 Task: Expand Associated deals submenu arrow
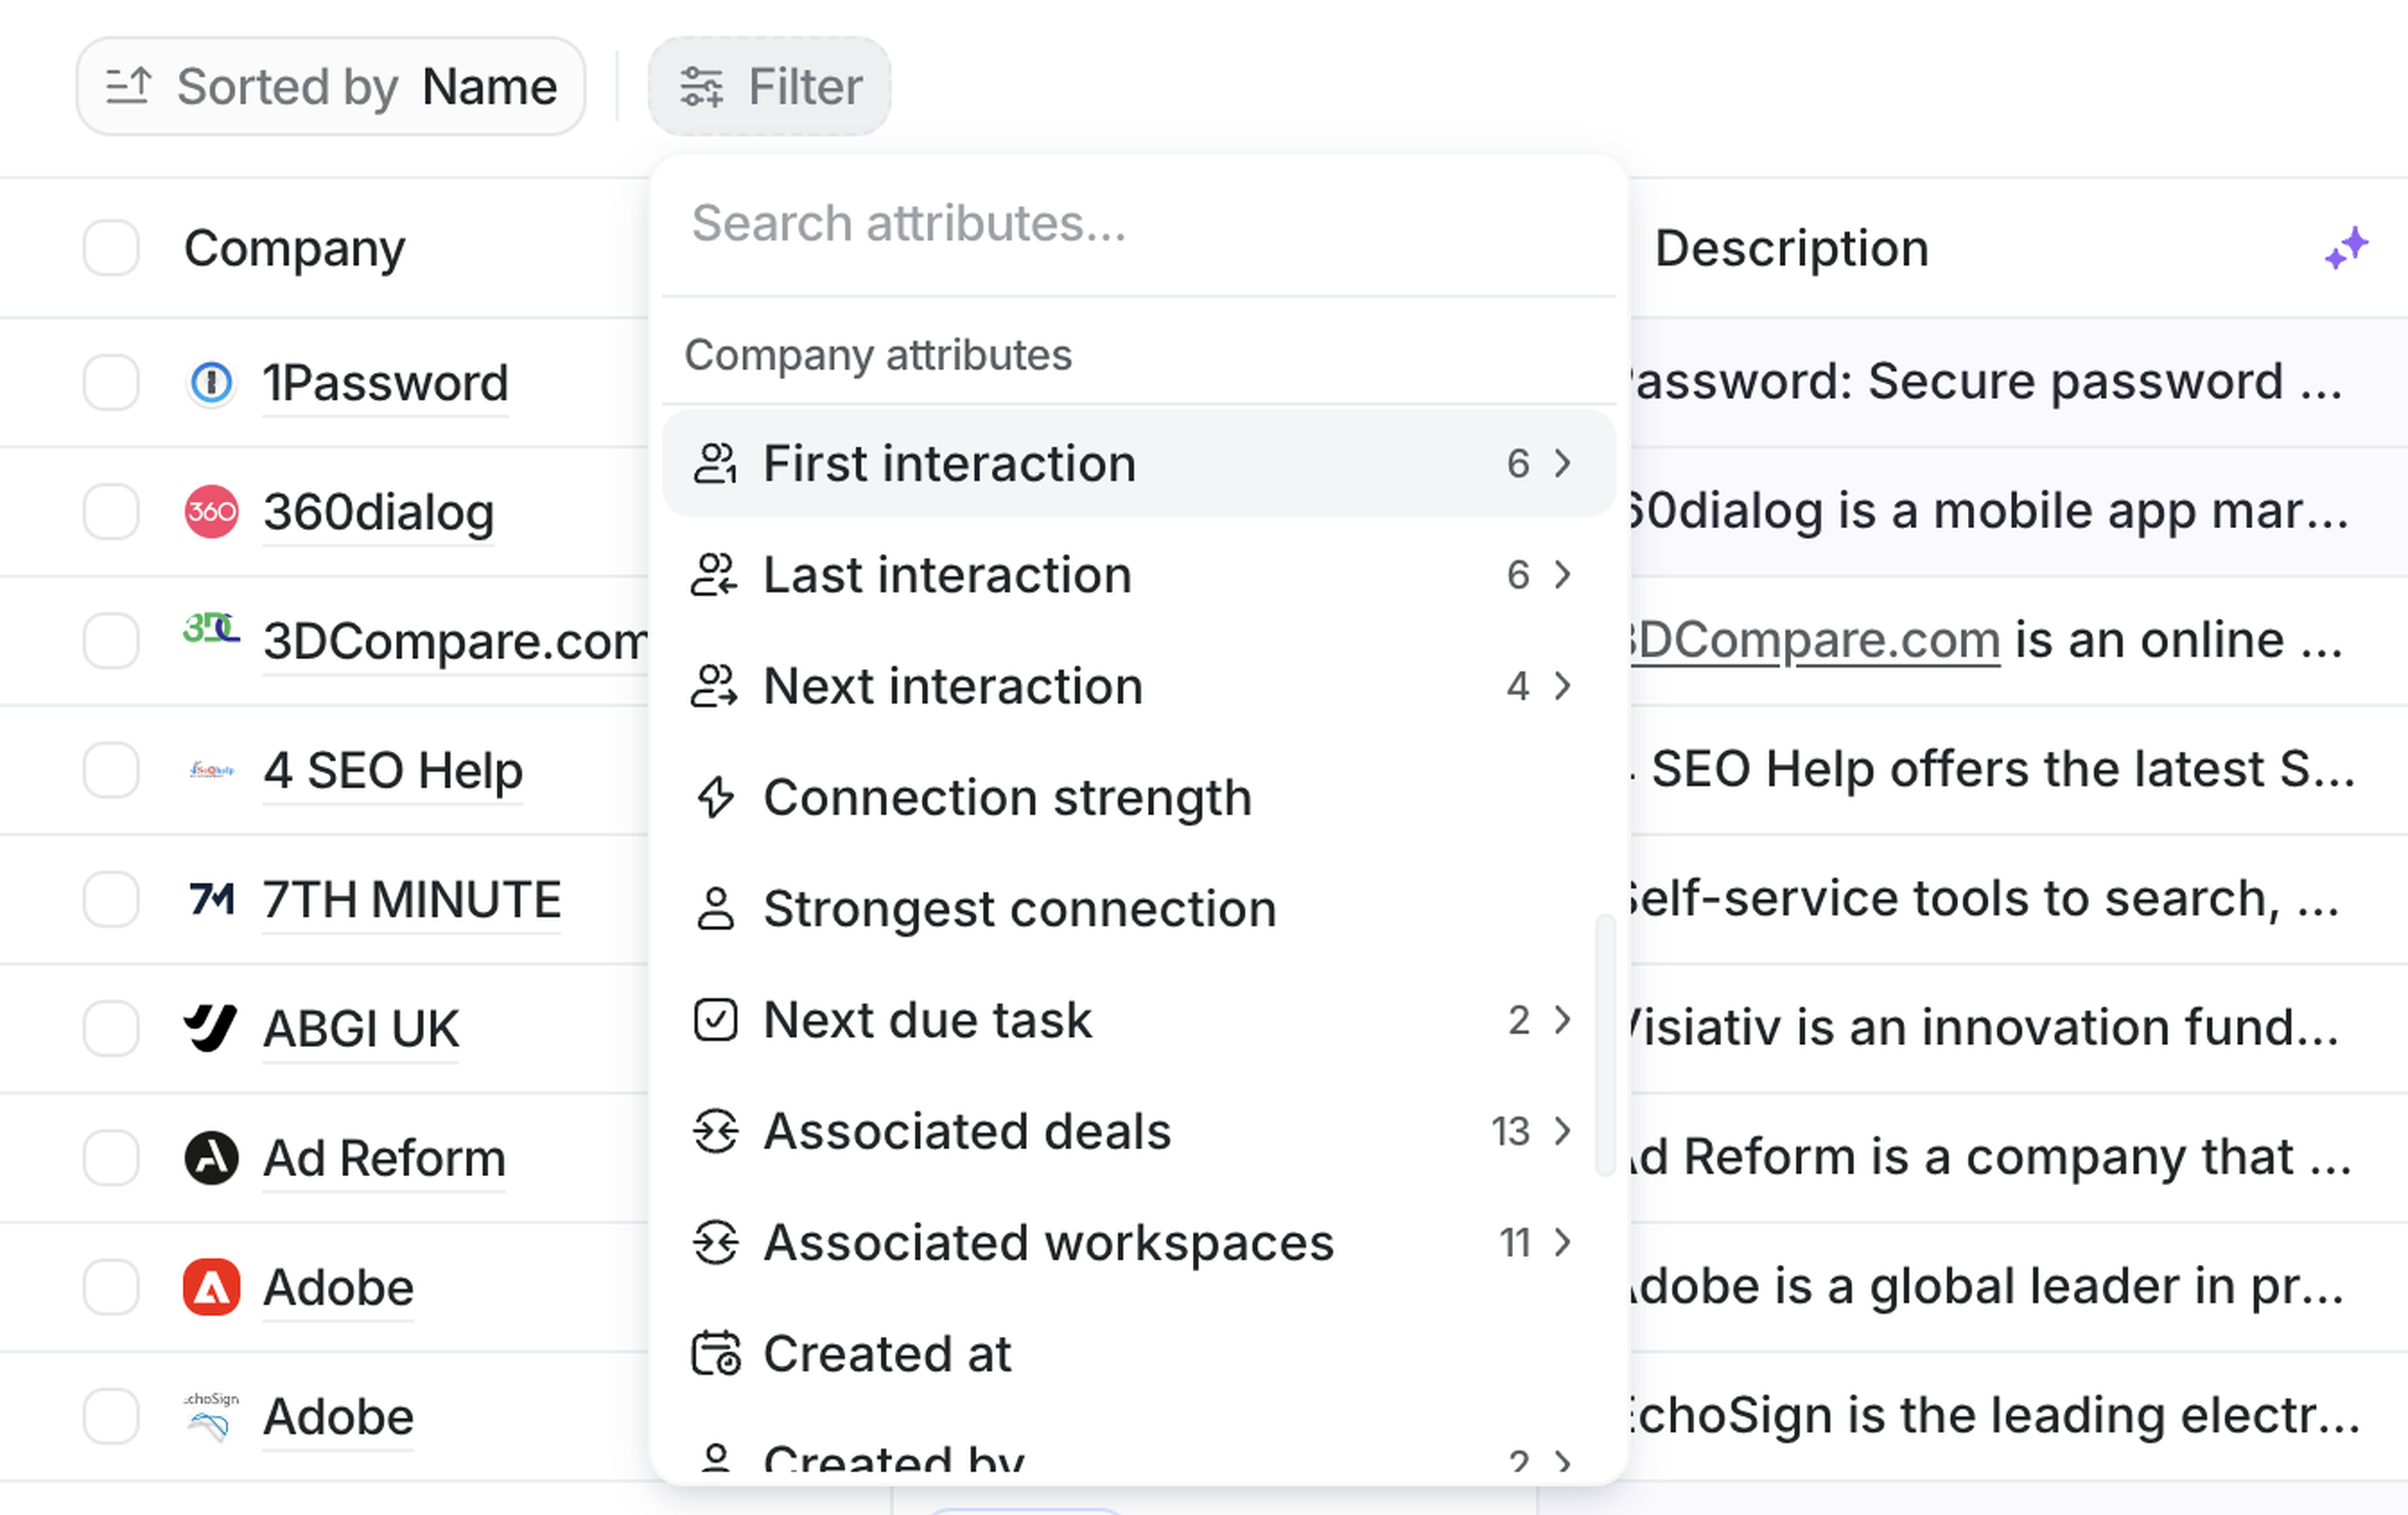pos(1562,1132)
